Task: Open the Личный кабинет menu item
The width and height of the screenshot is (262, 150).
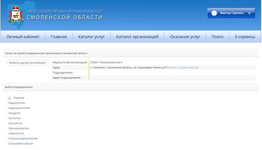Action: [x=23, y=37]
